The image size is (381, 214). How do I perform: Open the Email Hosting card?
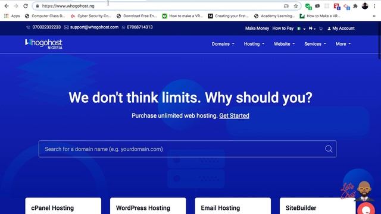233,206
